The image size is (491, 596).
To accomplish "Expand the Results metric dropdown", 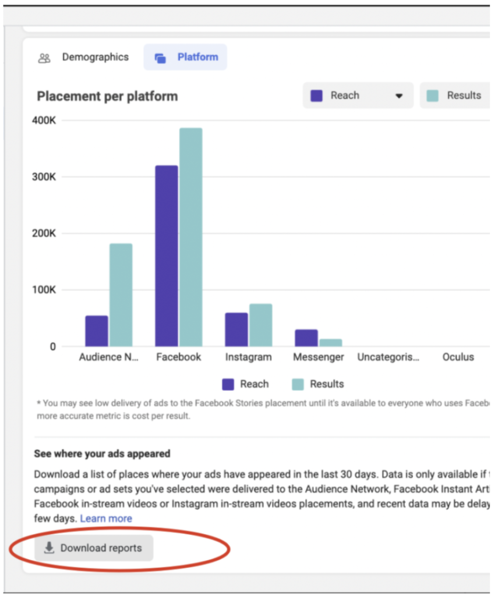I will [455, 95].
